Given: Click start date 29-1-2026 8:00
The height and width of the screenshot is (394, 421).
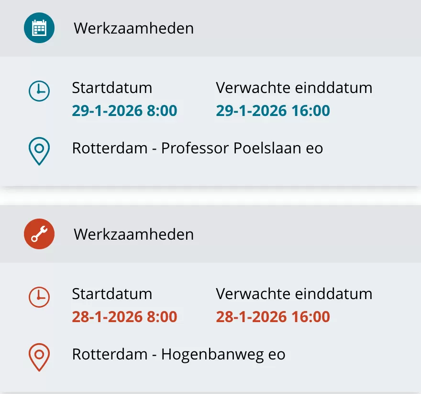Looking at the screenshot, I should click(x=124, y=111).
